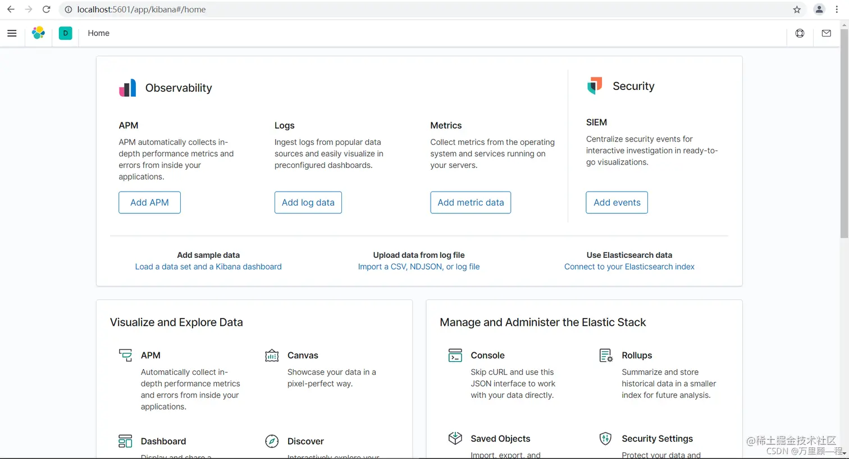
Task: Open the hamburger navigation menu
Action: (x=12, y=33)
